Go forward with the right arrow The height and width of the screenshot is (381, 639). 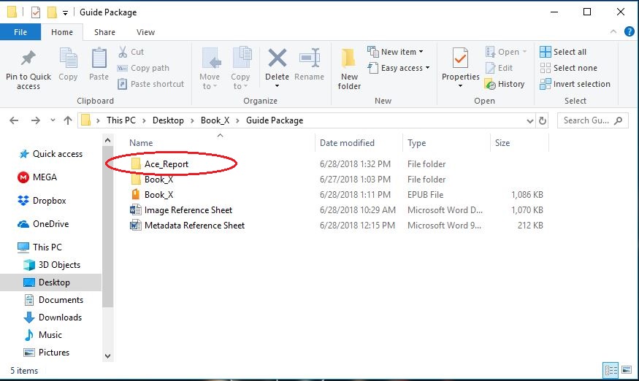coord(36,120)
